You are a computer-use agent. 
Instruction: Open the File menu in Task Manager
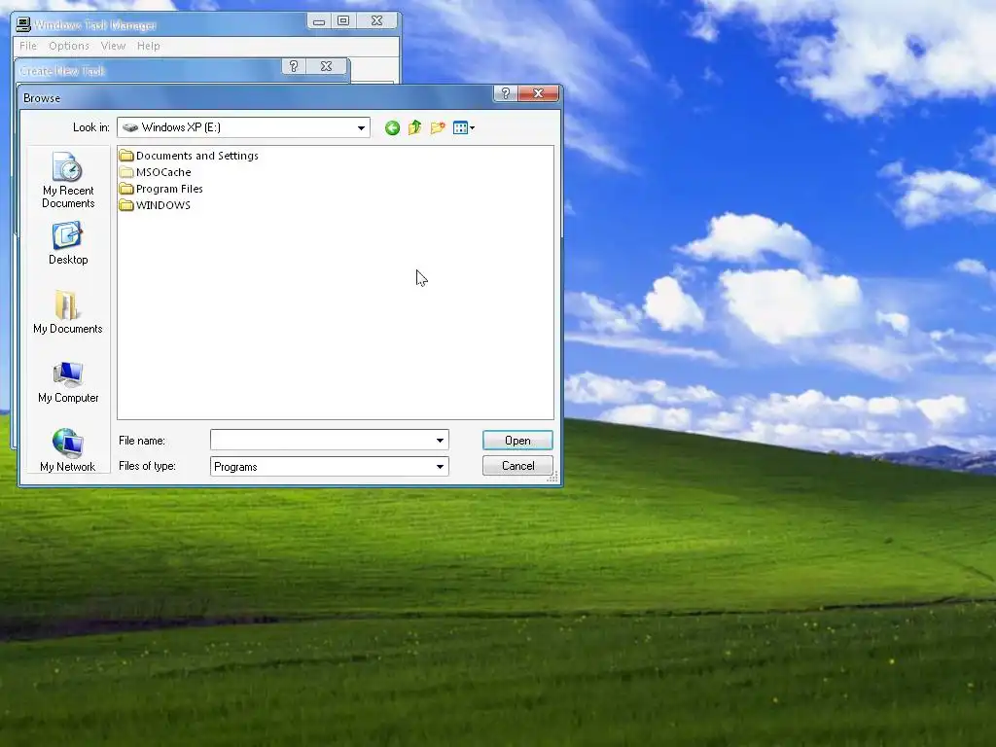point(28,46)
